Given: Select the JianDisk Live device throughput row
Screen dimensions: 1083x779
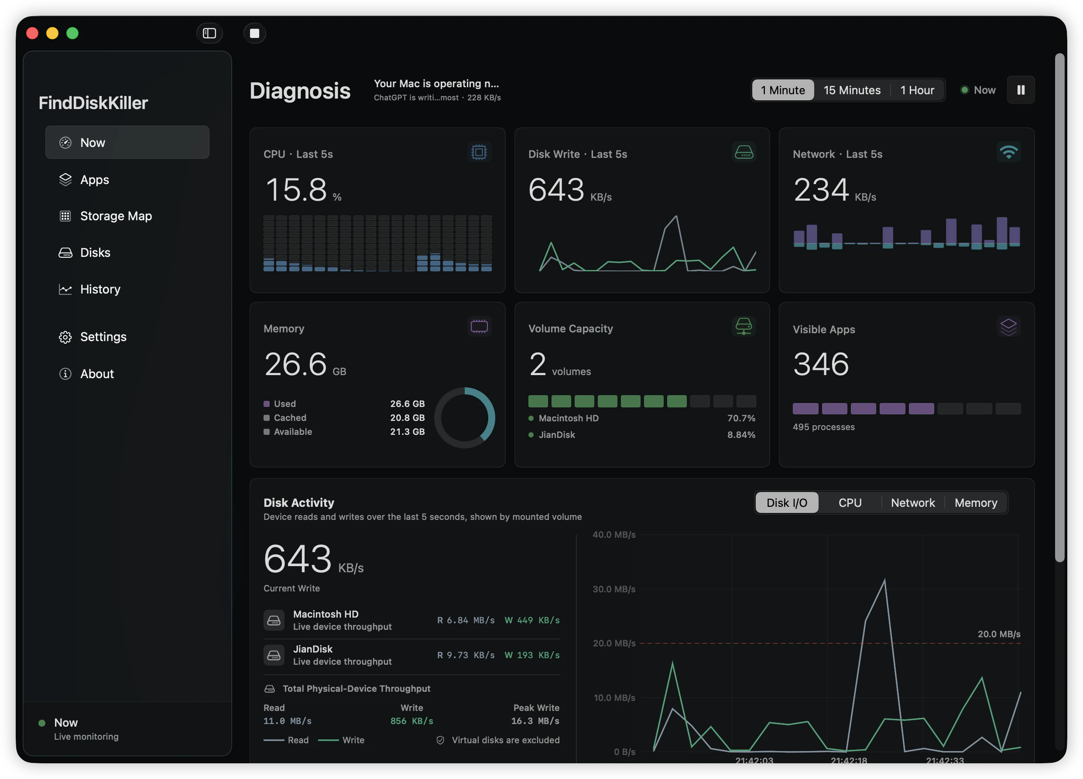Looking at the screenshot, I should click(411, 655).
